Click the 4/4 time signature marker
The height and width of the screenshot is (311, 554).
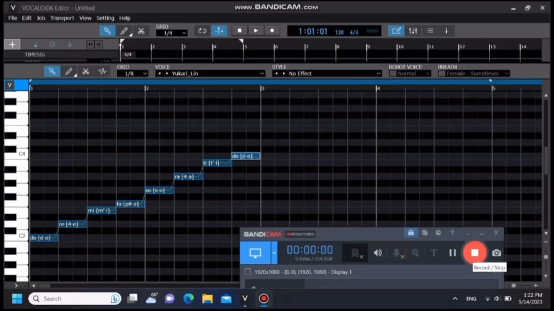point(128,54)
